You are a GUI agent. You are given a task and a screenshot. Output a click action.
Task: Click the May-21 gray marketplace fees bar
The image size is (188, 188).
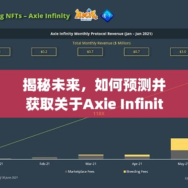179,155
